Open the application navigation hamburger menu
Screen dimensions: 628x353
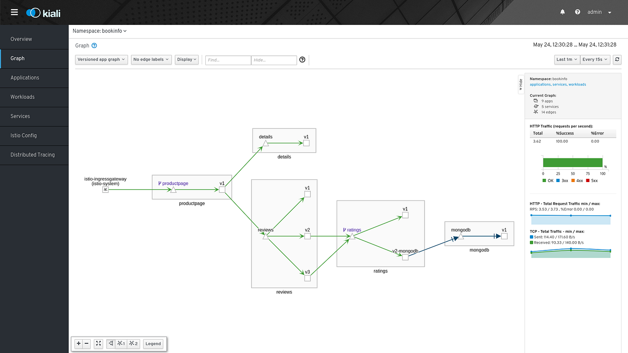tap(14, 12)
